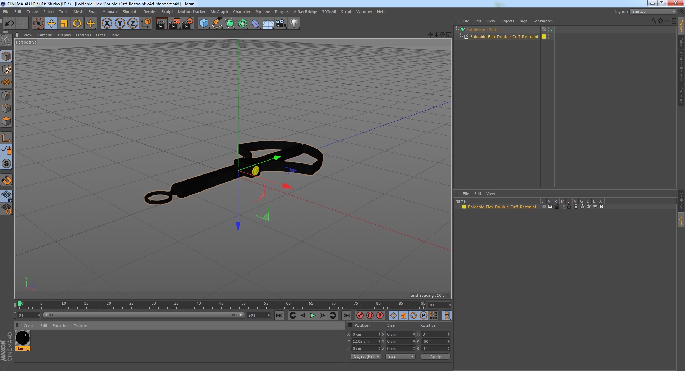Add a Subdivision Surface generator

[x=230, y=24]
